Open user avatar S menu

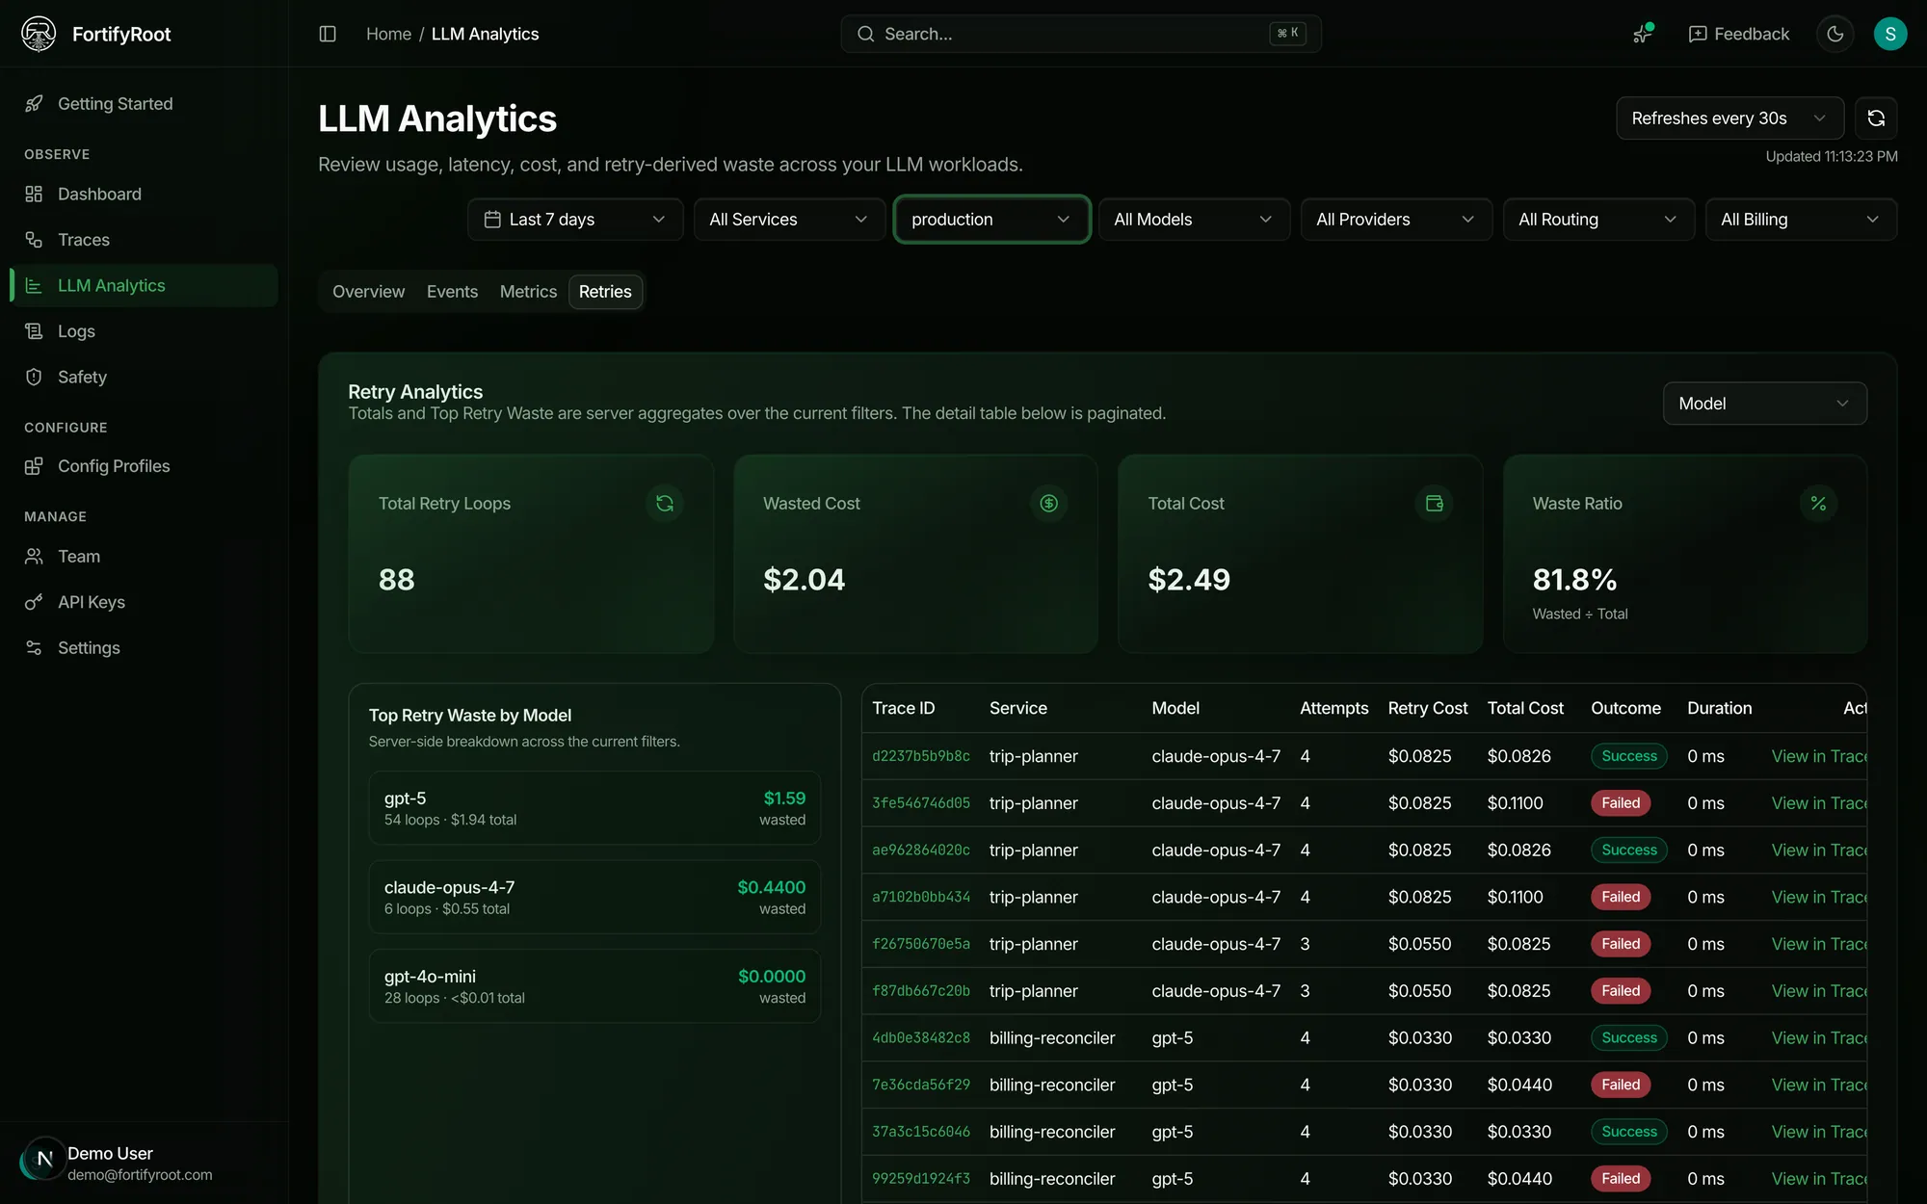click(1890, 34)
